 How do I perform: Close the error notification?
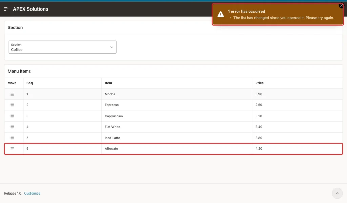click(x=341, y=6)
